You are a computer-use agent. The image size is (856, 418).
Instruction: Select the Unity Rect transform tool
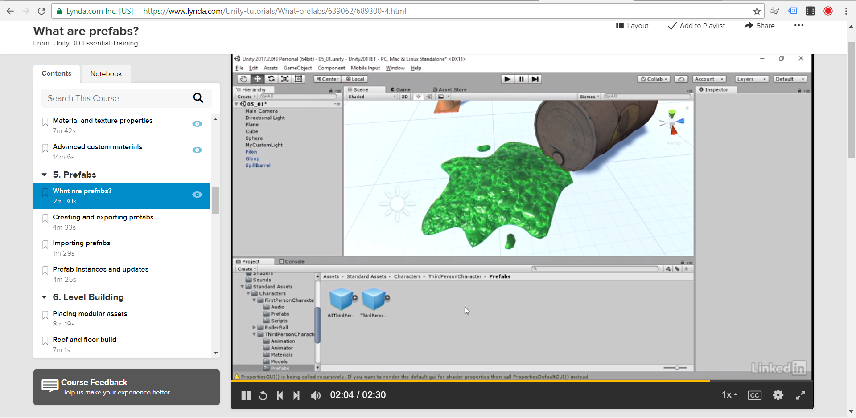coord(299,79)
